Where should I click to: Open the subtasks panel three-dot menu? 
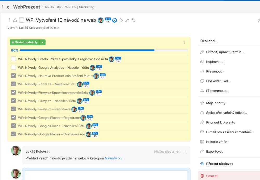point(184,42)
